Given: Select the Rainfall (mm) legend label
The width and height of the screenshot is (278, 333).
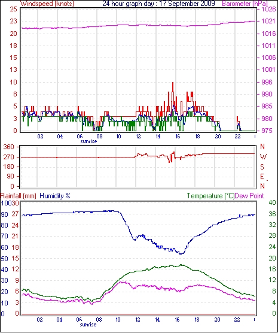Looking at the screenshot, I should 19,196.
